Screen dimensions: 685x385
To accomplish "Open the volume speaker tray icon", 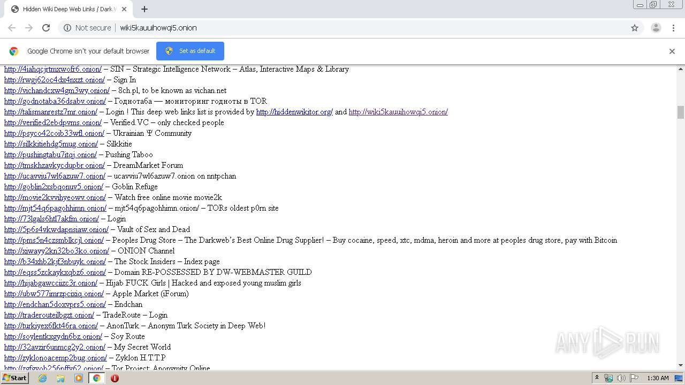I will point(621,378).
